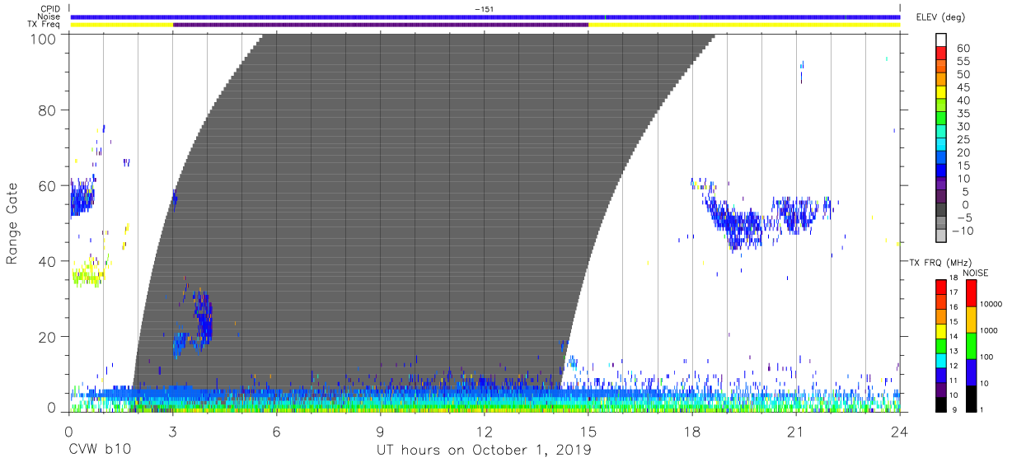Click black bottom swatch of NOISE colorbar
Screen dimensions: 1012x467
(972, 398)
